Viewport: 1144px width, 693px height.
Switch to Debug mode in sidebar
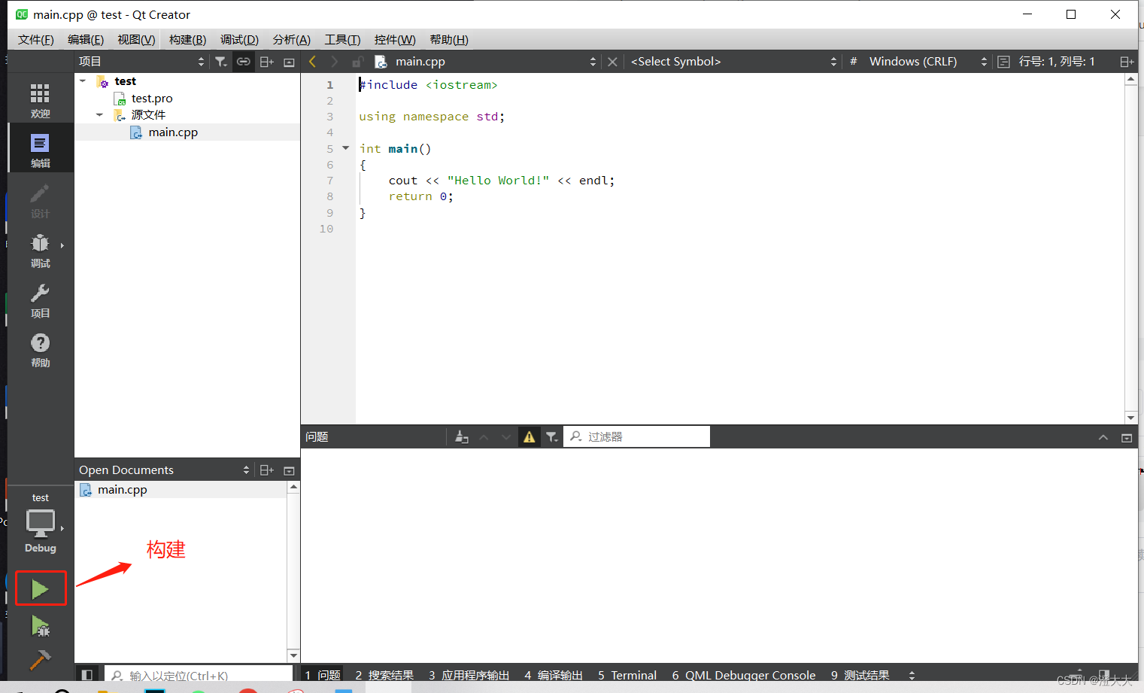pos(41,251)
